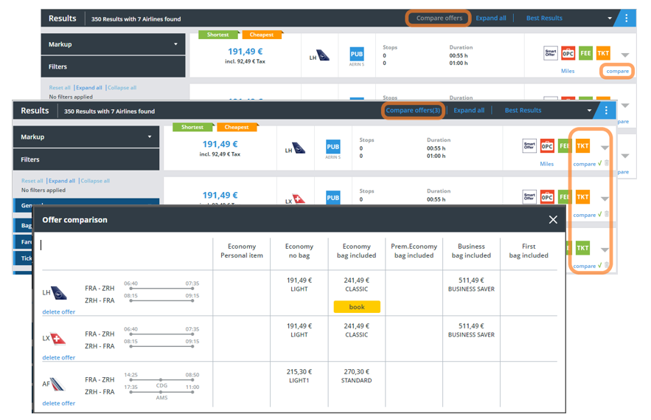This screenshot has width=651, height=420.
Task: Select the Shortest tab in top window
Action: click(218, 35)
